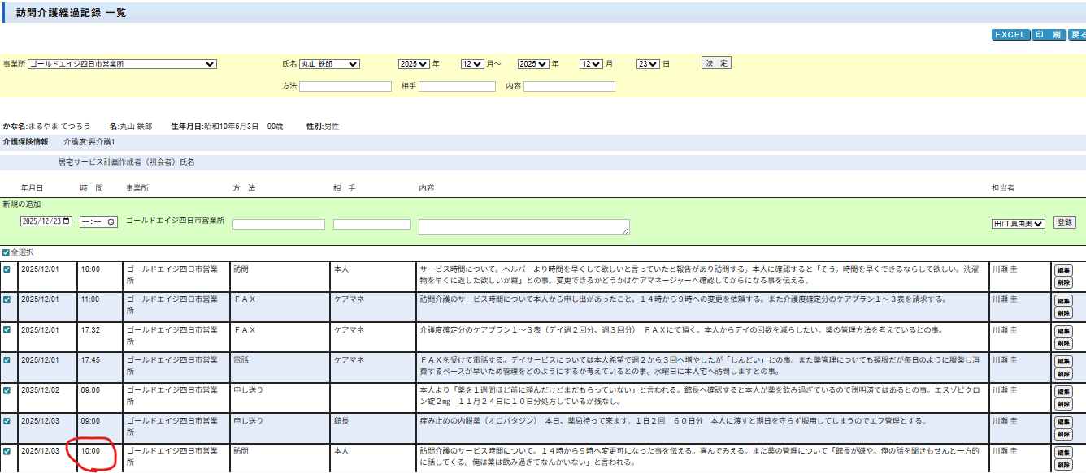
Task: Open the 事業所 office dropdown
Action: tap(122, 64)
